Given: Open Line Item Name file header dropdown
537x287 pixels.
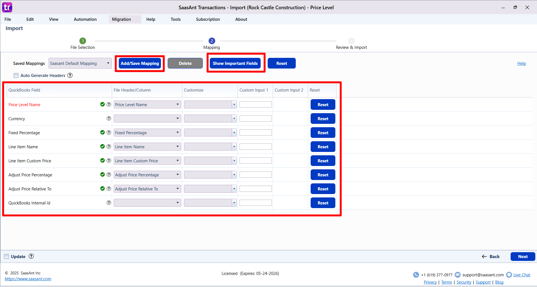Looking at the screenshot, I should (x=147, y=147).
